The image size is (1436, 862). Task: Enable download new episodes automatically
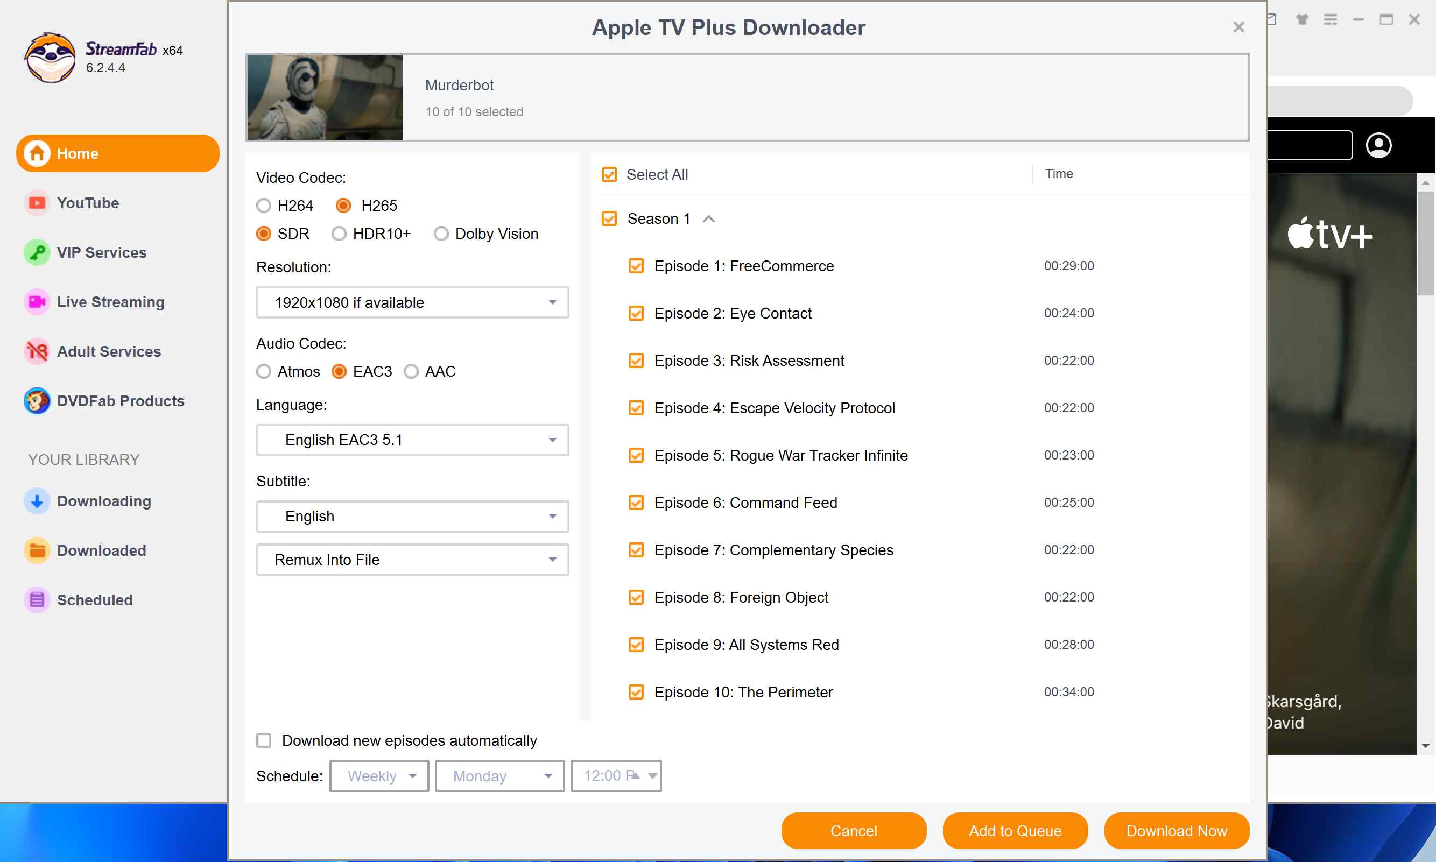[x=264, y=740]
